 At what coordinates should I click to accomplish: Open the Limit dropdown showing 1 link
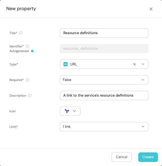104,127
